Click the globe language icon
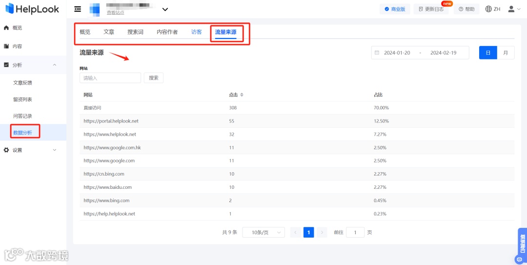The width and height of the screenshot is (527, 265). (x=488, y=9)
